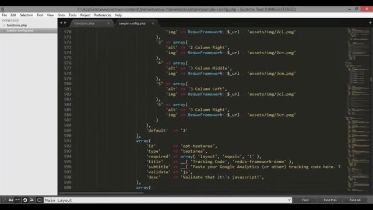The image size is (373, 210).
Task: Click '2 Column Right' string
Action: tap(208, 47)
